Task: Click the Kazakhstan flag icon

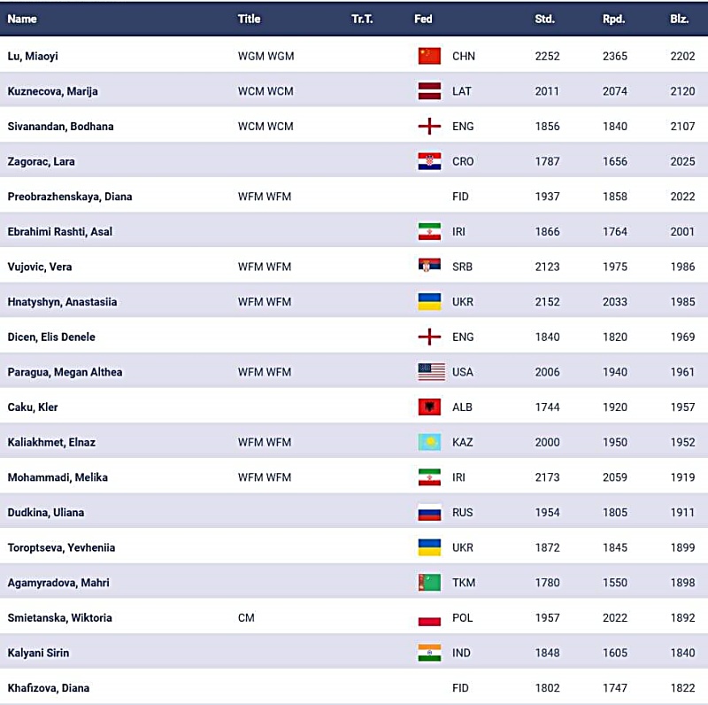Action: pyautogui.click(x=429, y=442)
